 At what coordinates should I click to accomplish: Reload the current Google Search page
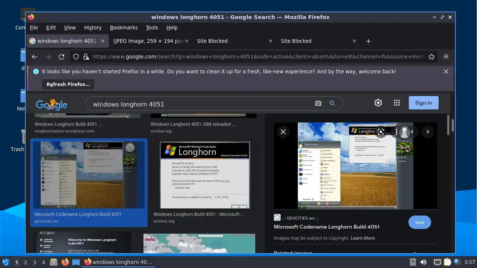point(61,57)
